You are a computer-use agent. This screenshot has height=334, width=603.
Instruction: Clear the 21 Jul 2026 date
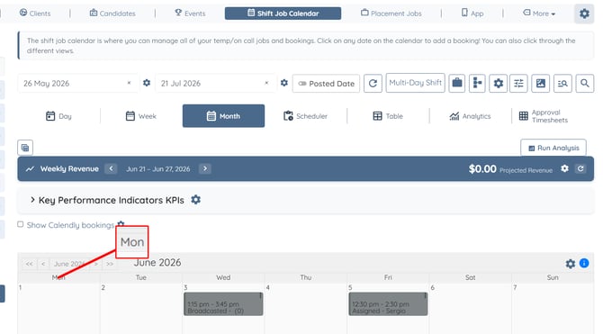click(x=266, y=83)
